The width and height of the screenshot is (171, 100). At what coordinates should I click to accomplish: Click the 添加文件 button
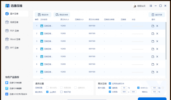43,15
